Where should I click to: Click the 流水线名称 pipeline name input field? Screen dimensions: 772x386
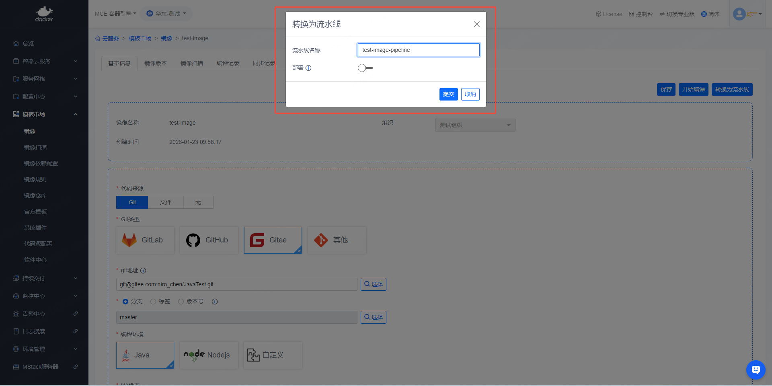(x=418, y=50)
